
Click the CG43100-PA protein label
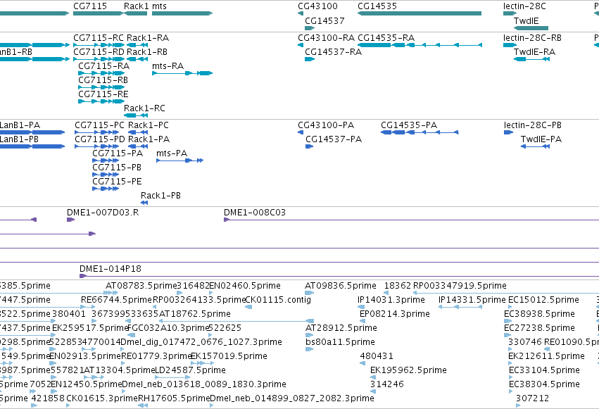[x=326, y=125]
